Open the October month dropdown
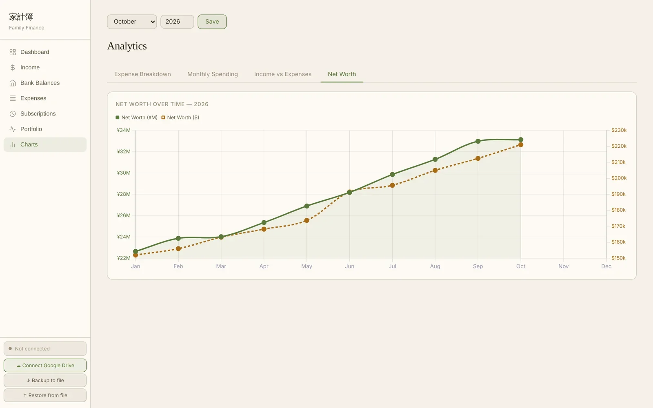This screenshot has height=408, width=653. click(132, 22)
